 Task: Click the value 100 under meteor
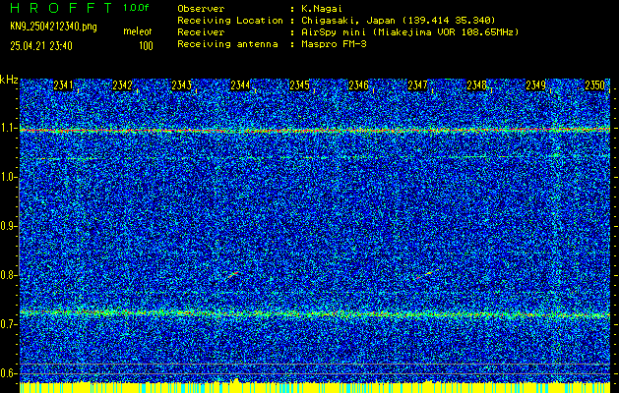coord(146,46)
